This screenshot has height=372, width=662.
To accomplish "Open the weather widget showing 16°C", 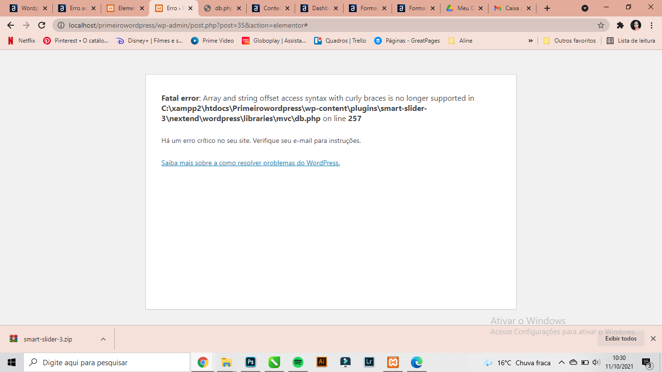I will pos(517,363).
